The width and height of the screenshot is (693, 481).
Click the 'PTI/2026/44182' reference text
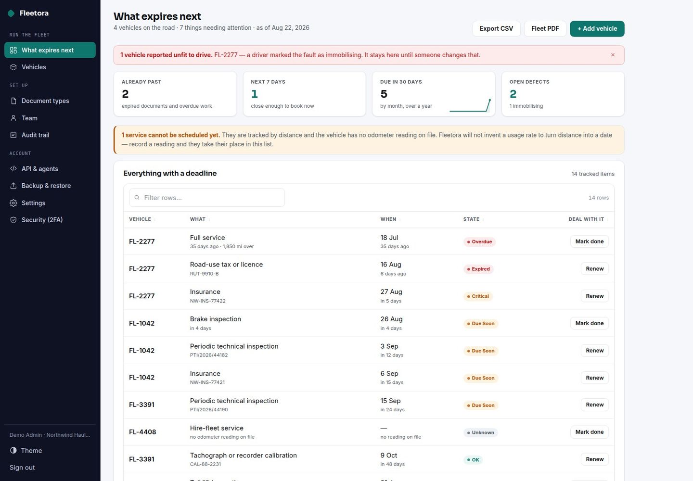tap(209, 355)
